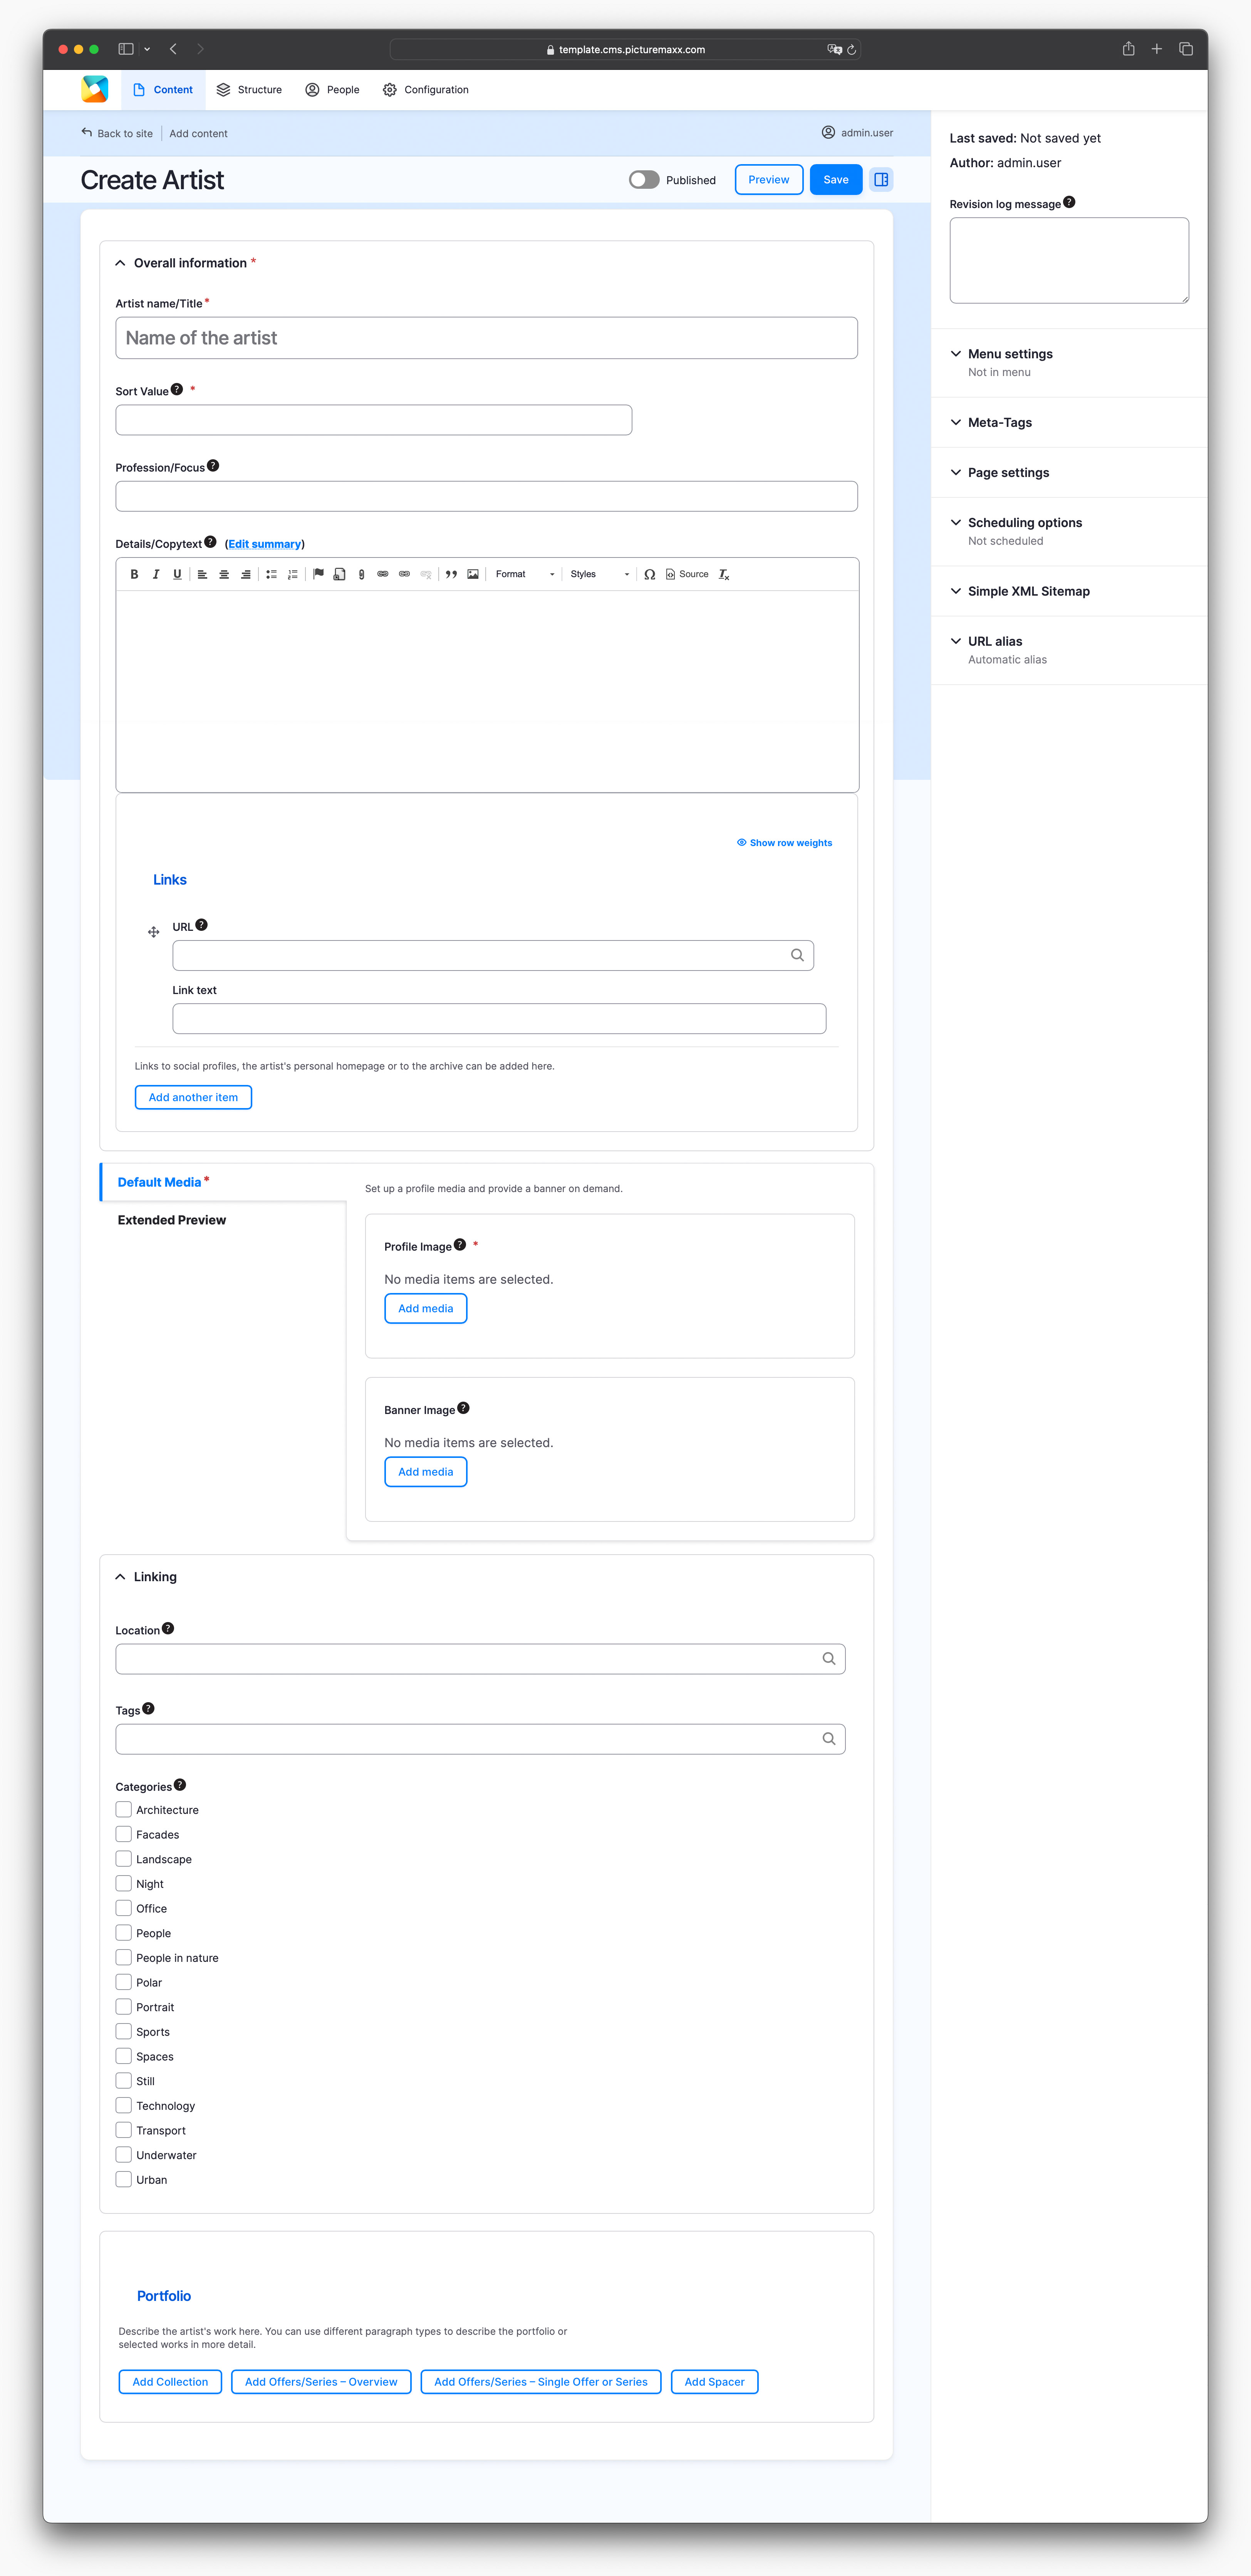Click the Save button

[x=836, y=180]
